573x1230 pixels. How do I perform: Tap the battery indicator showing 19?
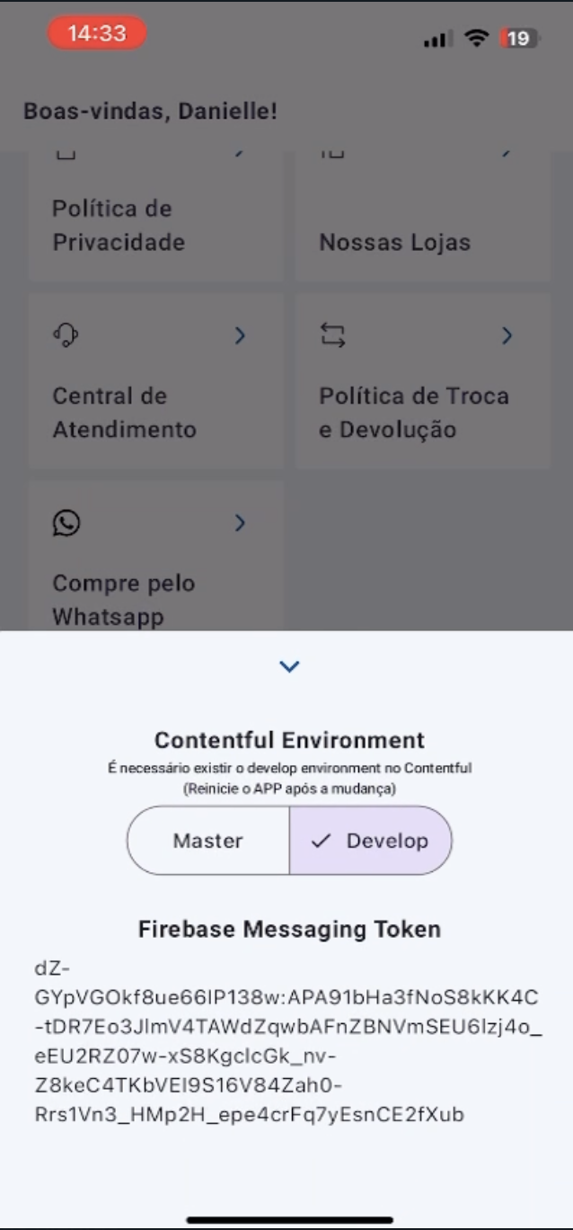coord(520,38)
